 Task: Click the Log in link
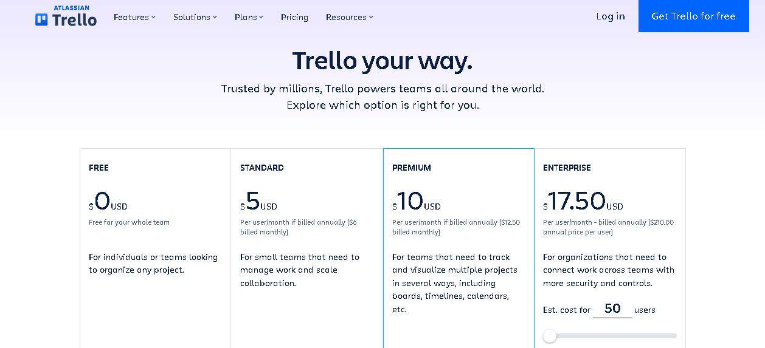(x=610, y=16)
